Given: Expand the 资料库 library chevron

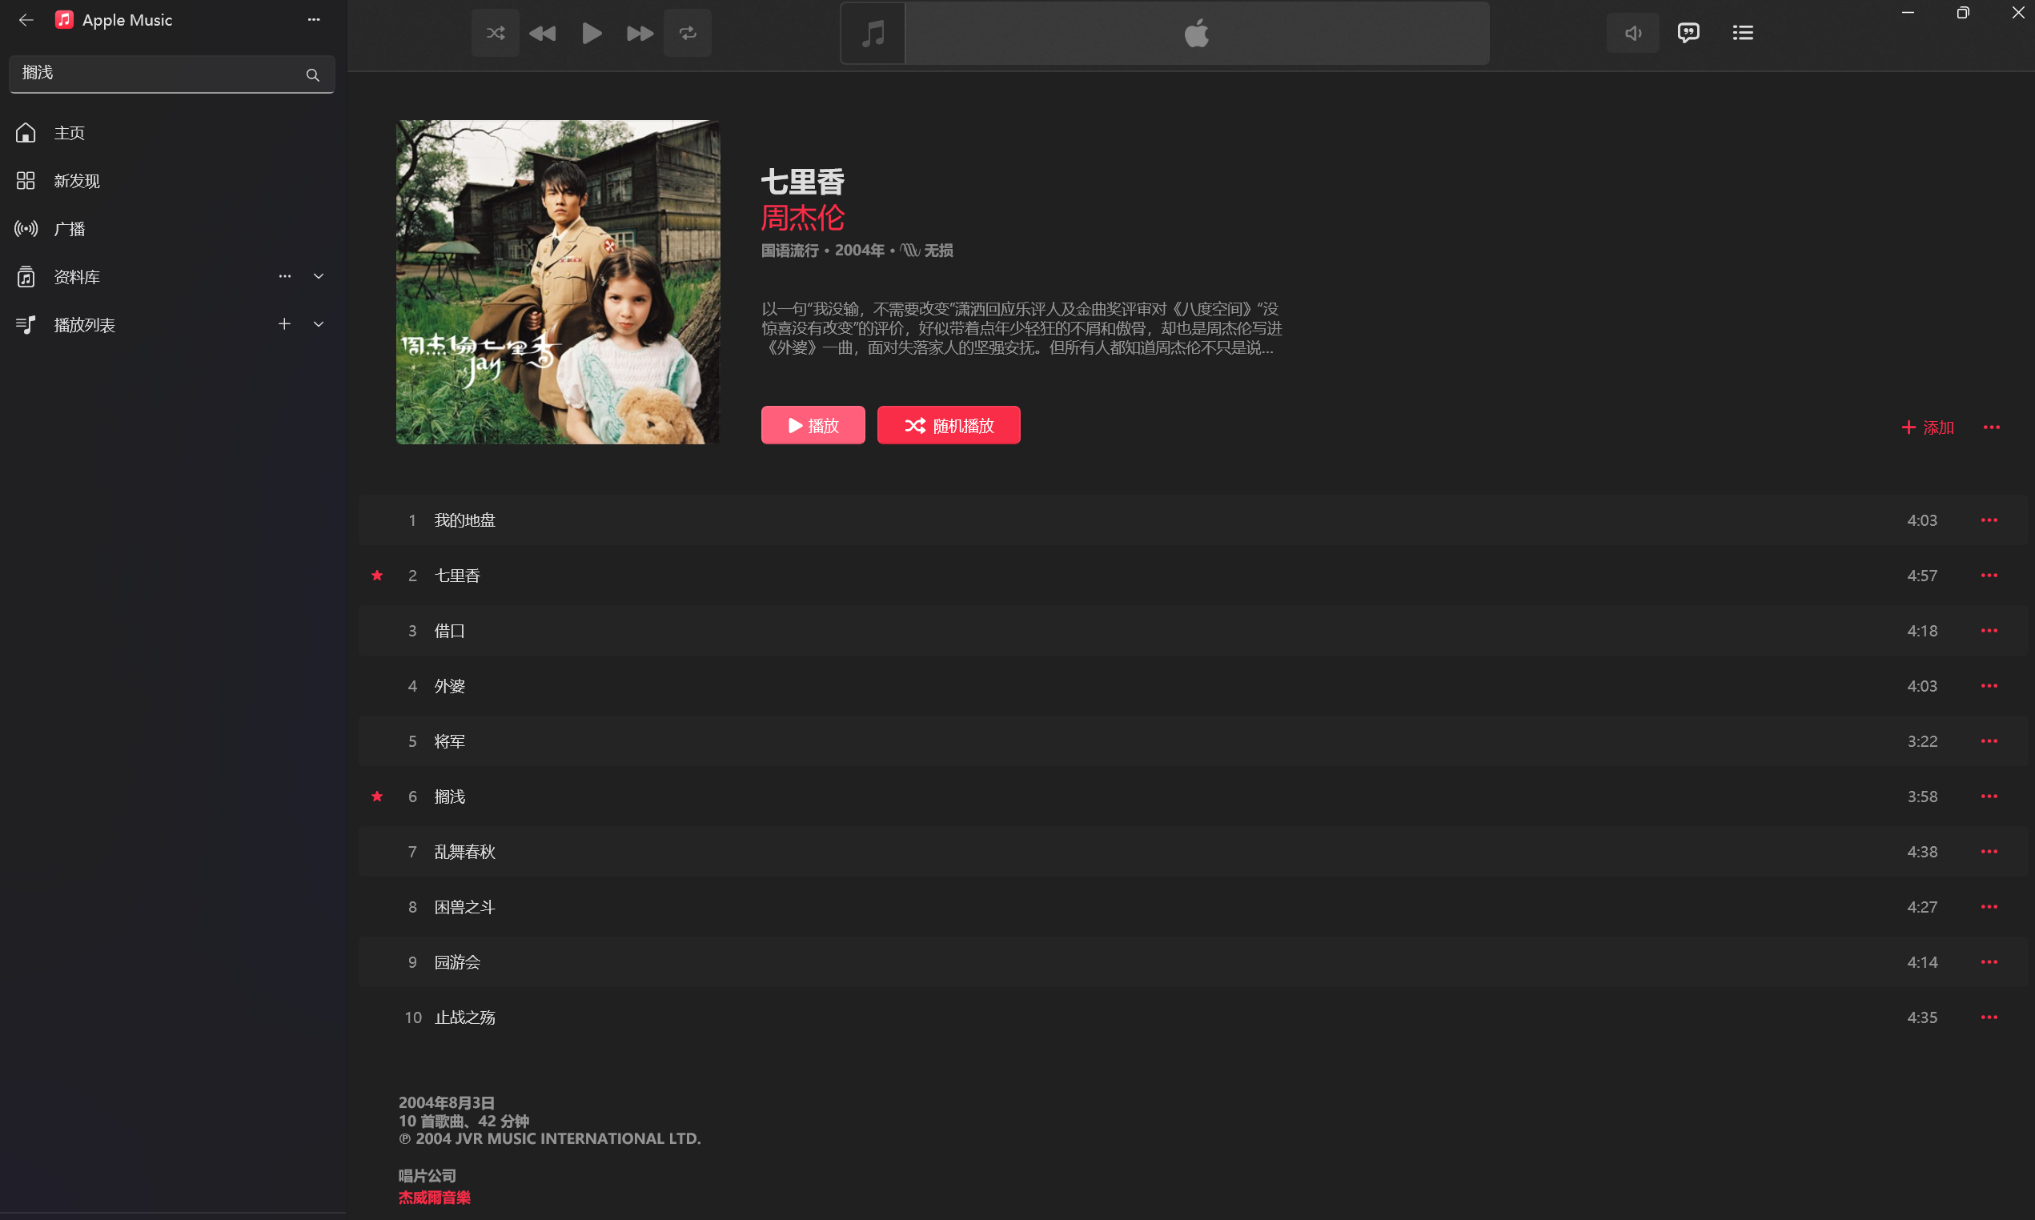Looking at the screenshot, I should (x=318, y=276).
